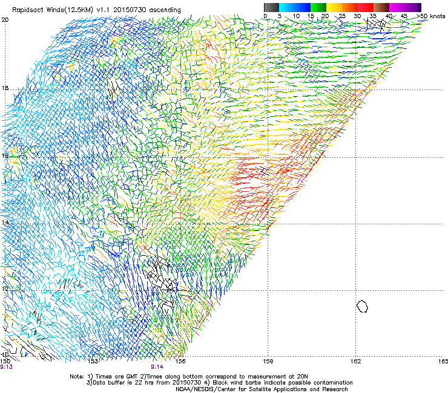448x393 pixels.
Task: Click the gray 0-5 knots color segment
Action: coord(271,7)
